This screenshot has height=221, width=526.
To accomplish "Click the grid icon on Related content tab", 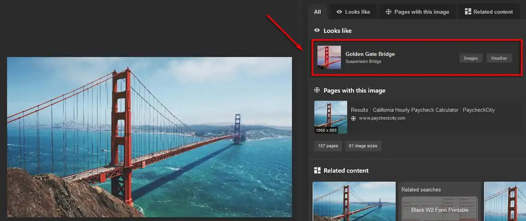I will [x=467, y=12].
